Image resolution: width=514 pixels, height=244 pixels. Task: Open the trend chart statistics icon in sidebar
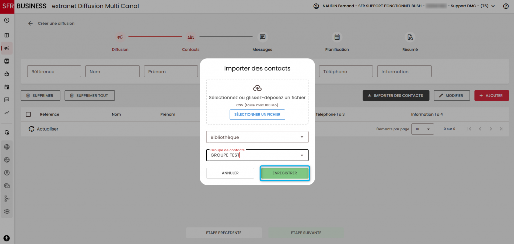7,113
